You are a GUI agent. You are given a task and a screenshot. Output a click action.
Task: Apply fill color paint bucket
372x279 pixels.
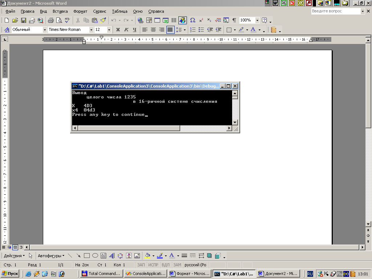(x=147, y=256)
